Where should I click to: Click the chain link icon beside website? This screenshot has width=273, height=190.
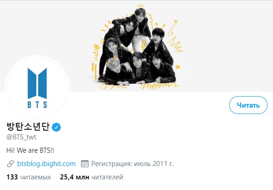(11, 164)
